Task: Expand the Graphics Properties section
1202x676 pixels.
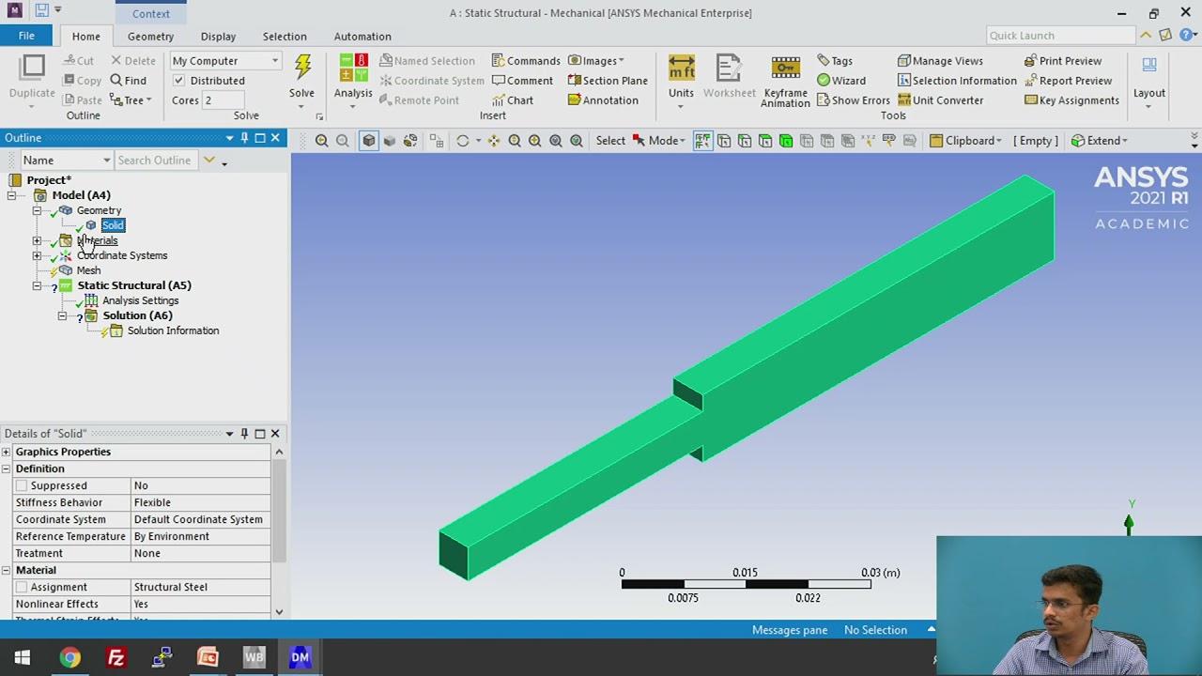Action: tap(7, 452)
